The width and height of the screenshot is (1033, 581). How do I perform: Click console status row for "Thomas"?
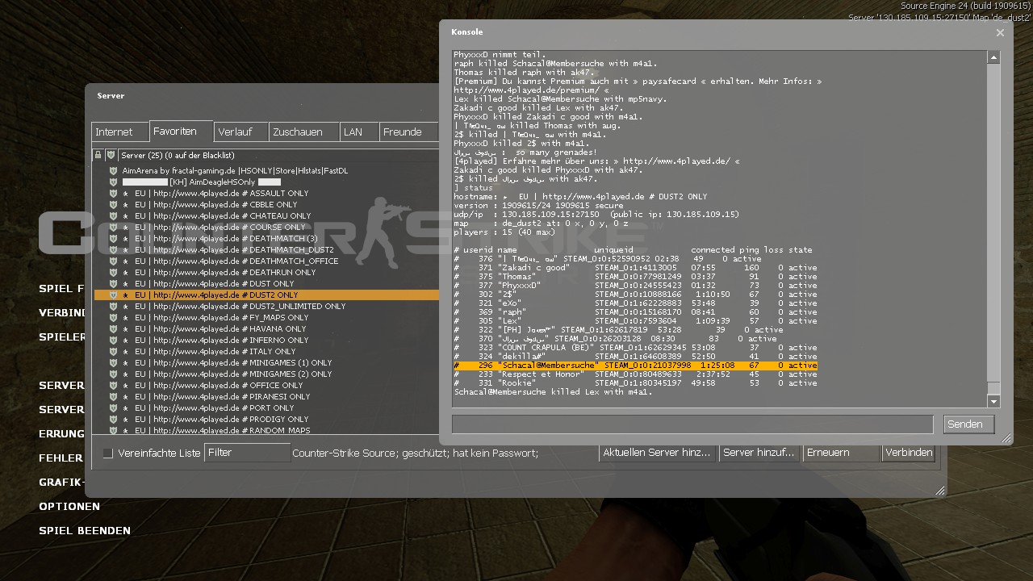pyautogui.click(x=635, y=277)
